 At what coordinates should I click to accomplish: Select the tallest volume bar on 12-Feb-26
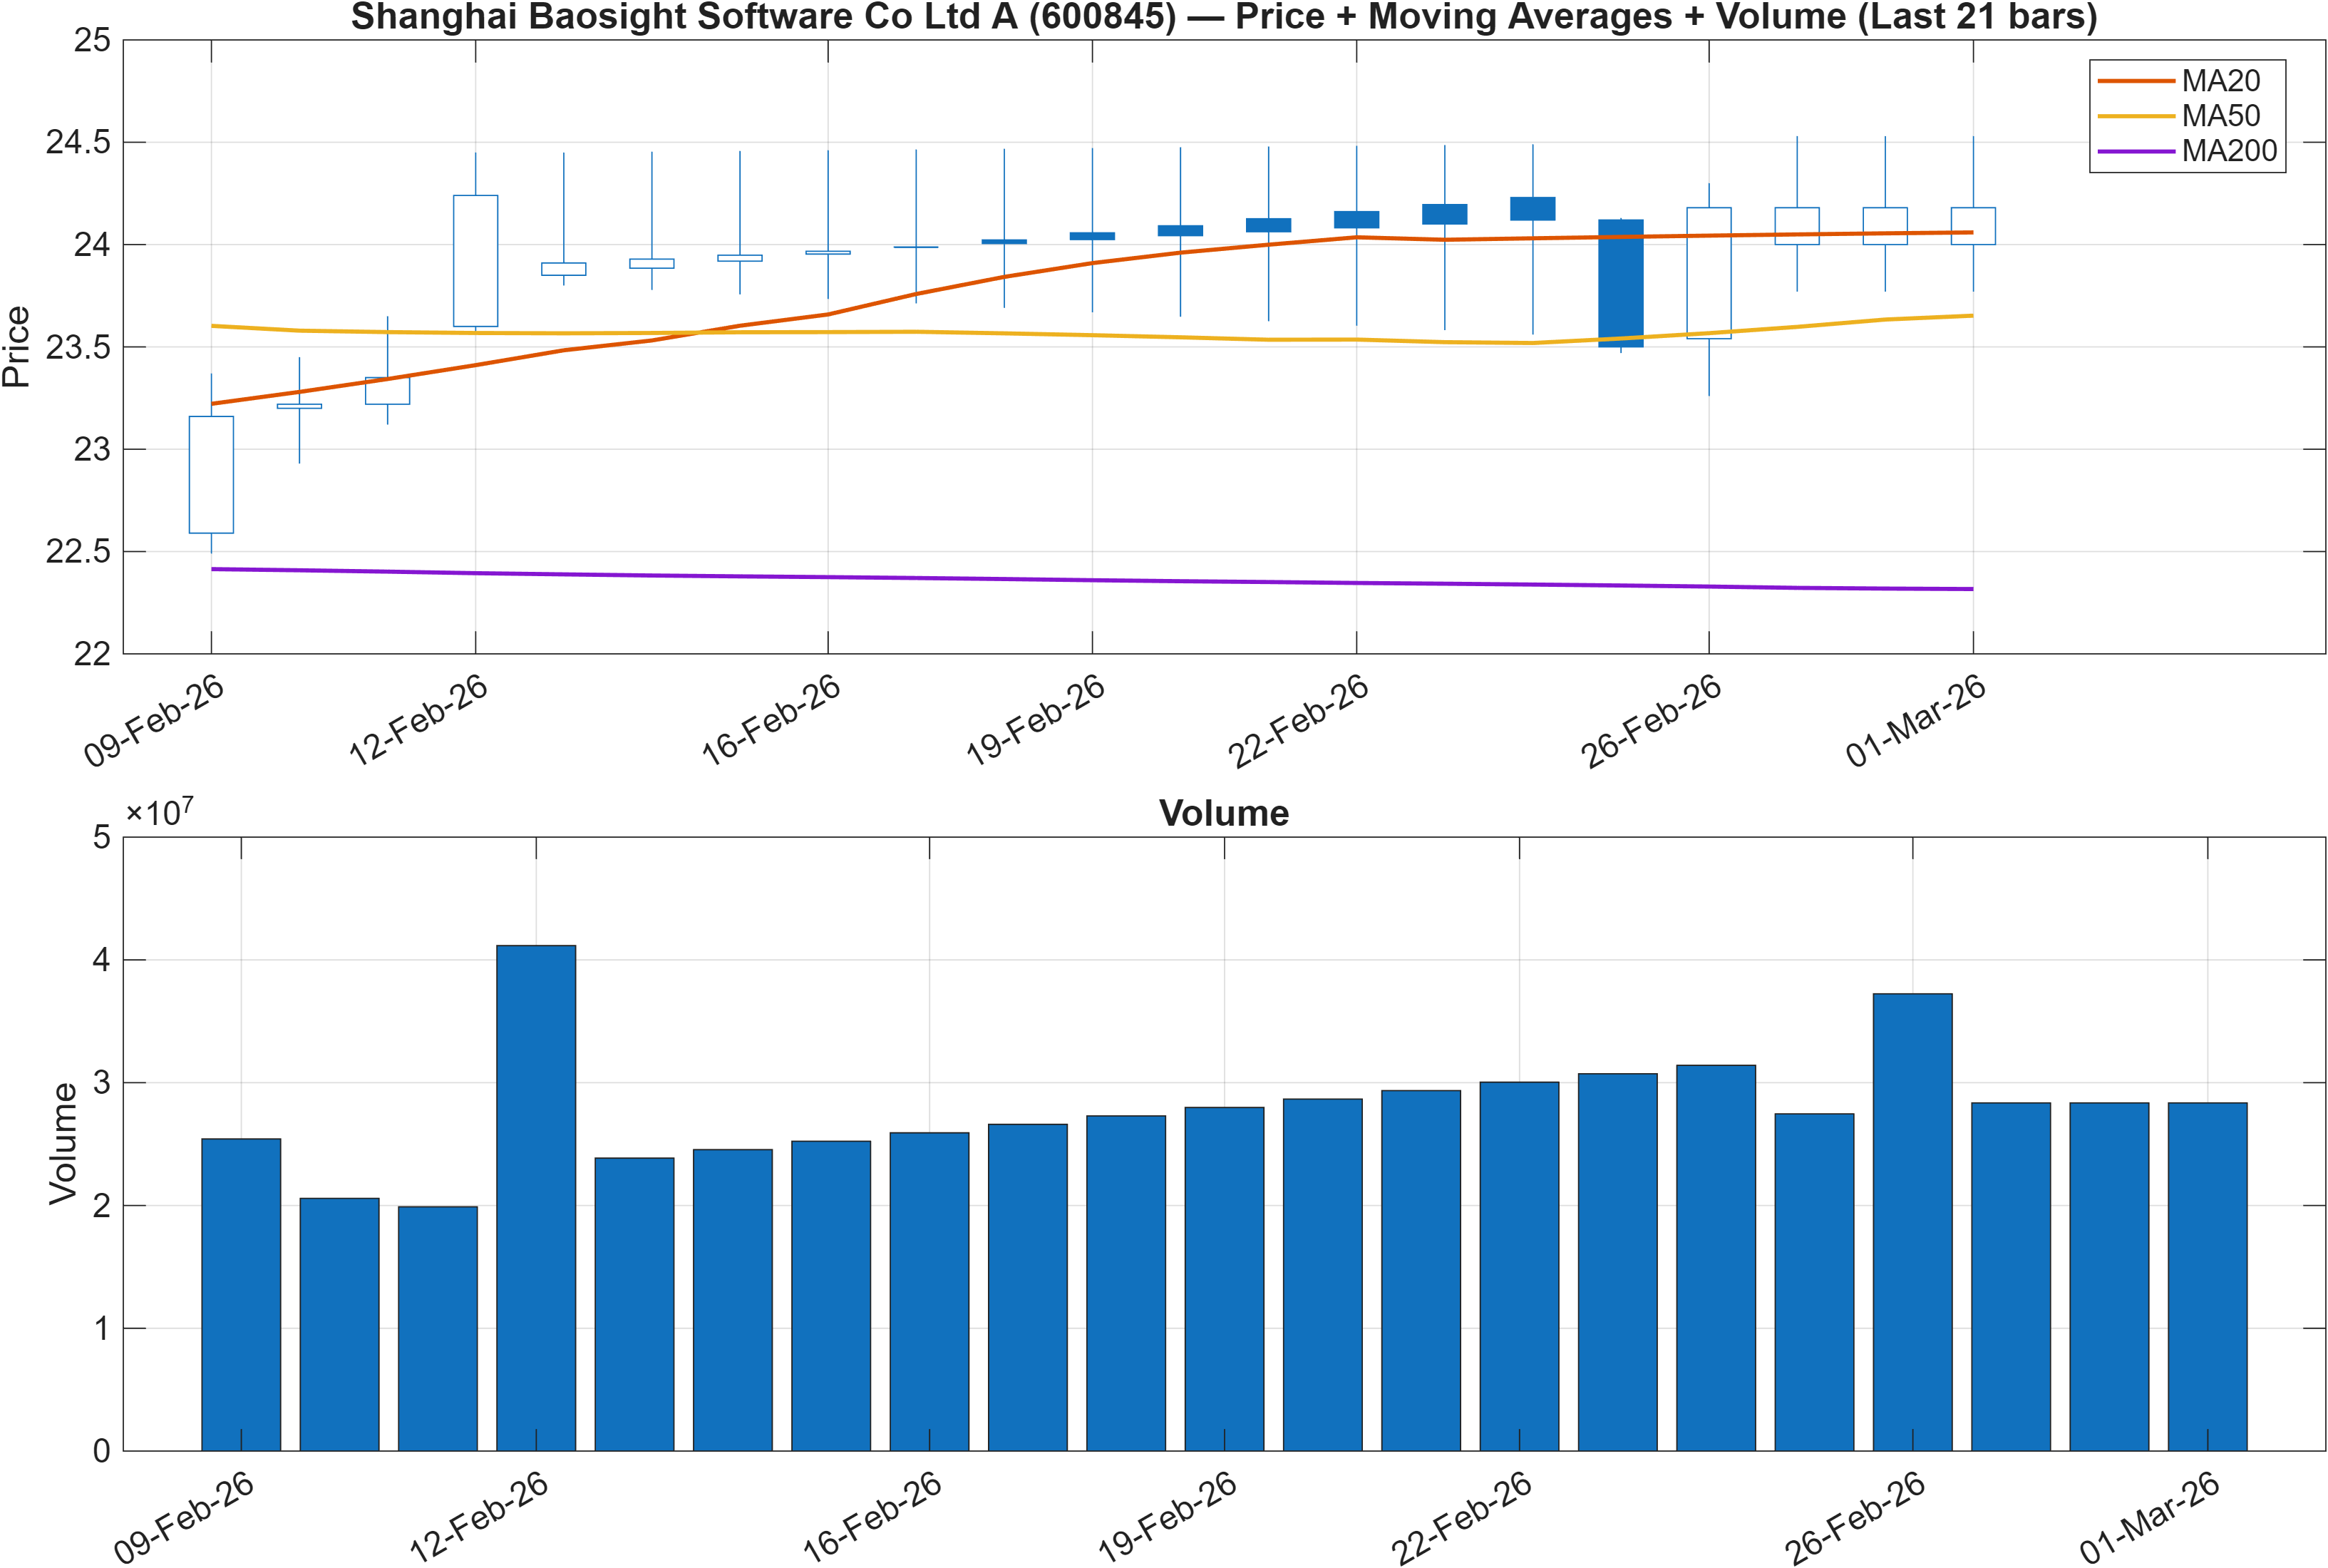536,1198
